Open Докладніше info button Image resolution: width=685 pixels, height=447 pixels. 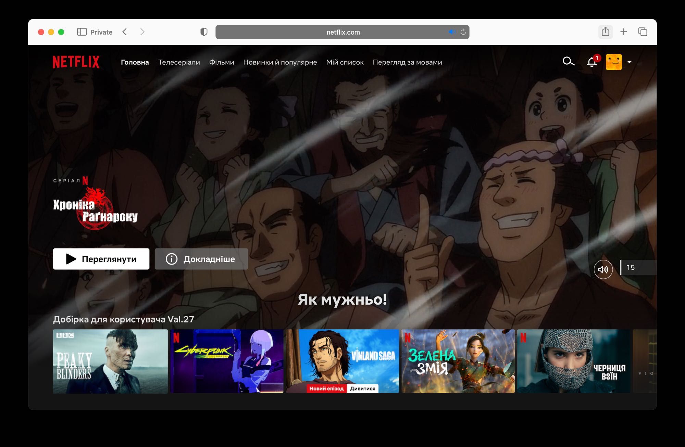(201, 259)
